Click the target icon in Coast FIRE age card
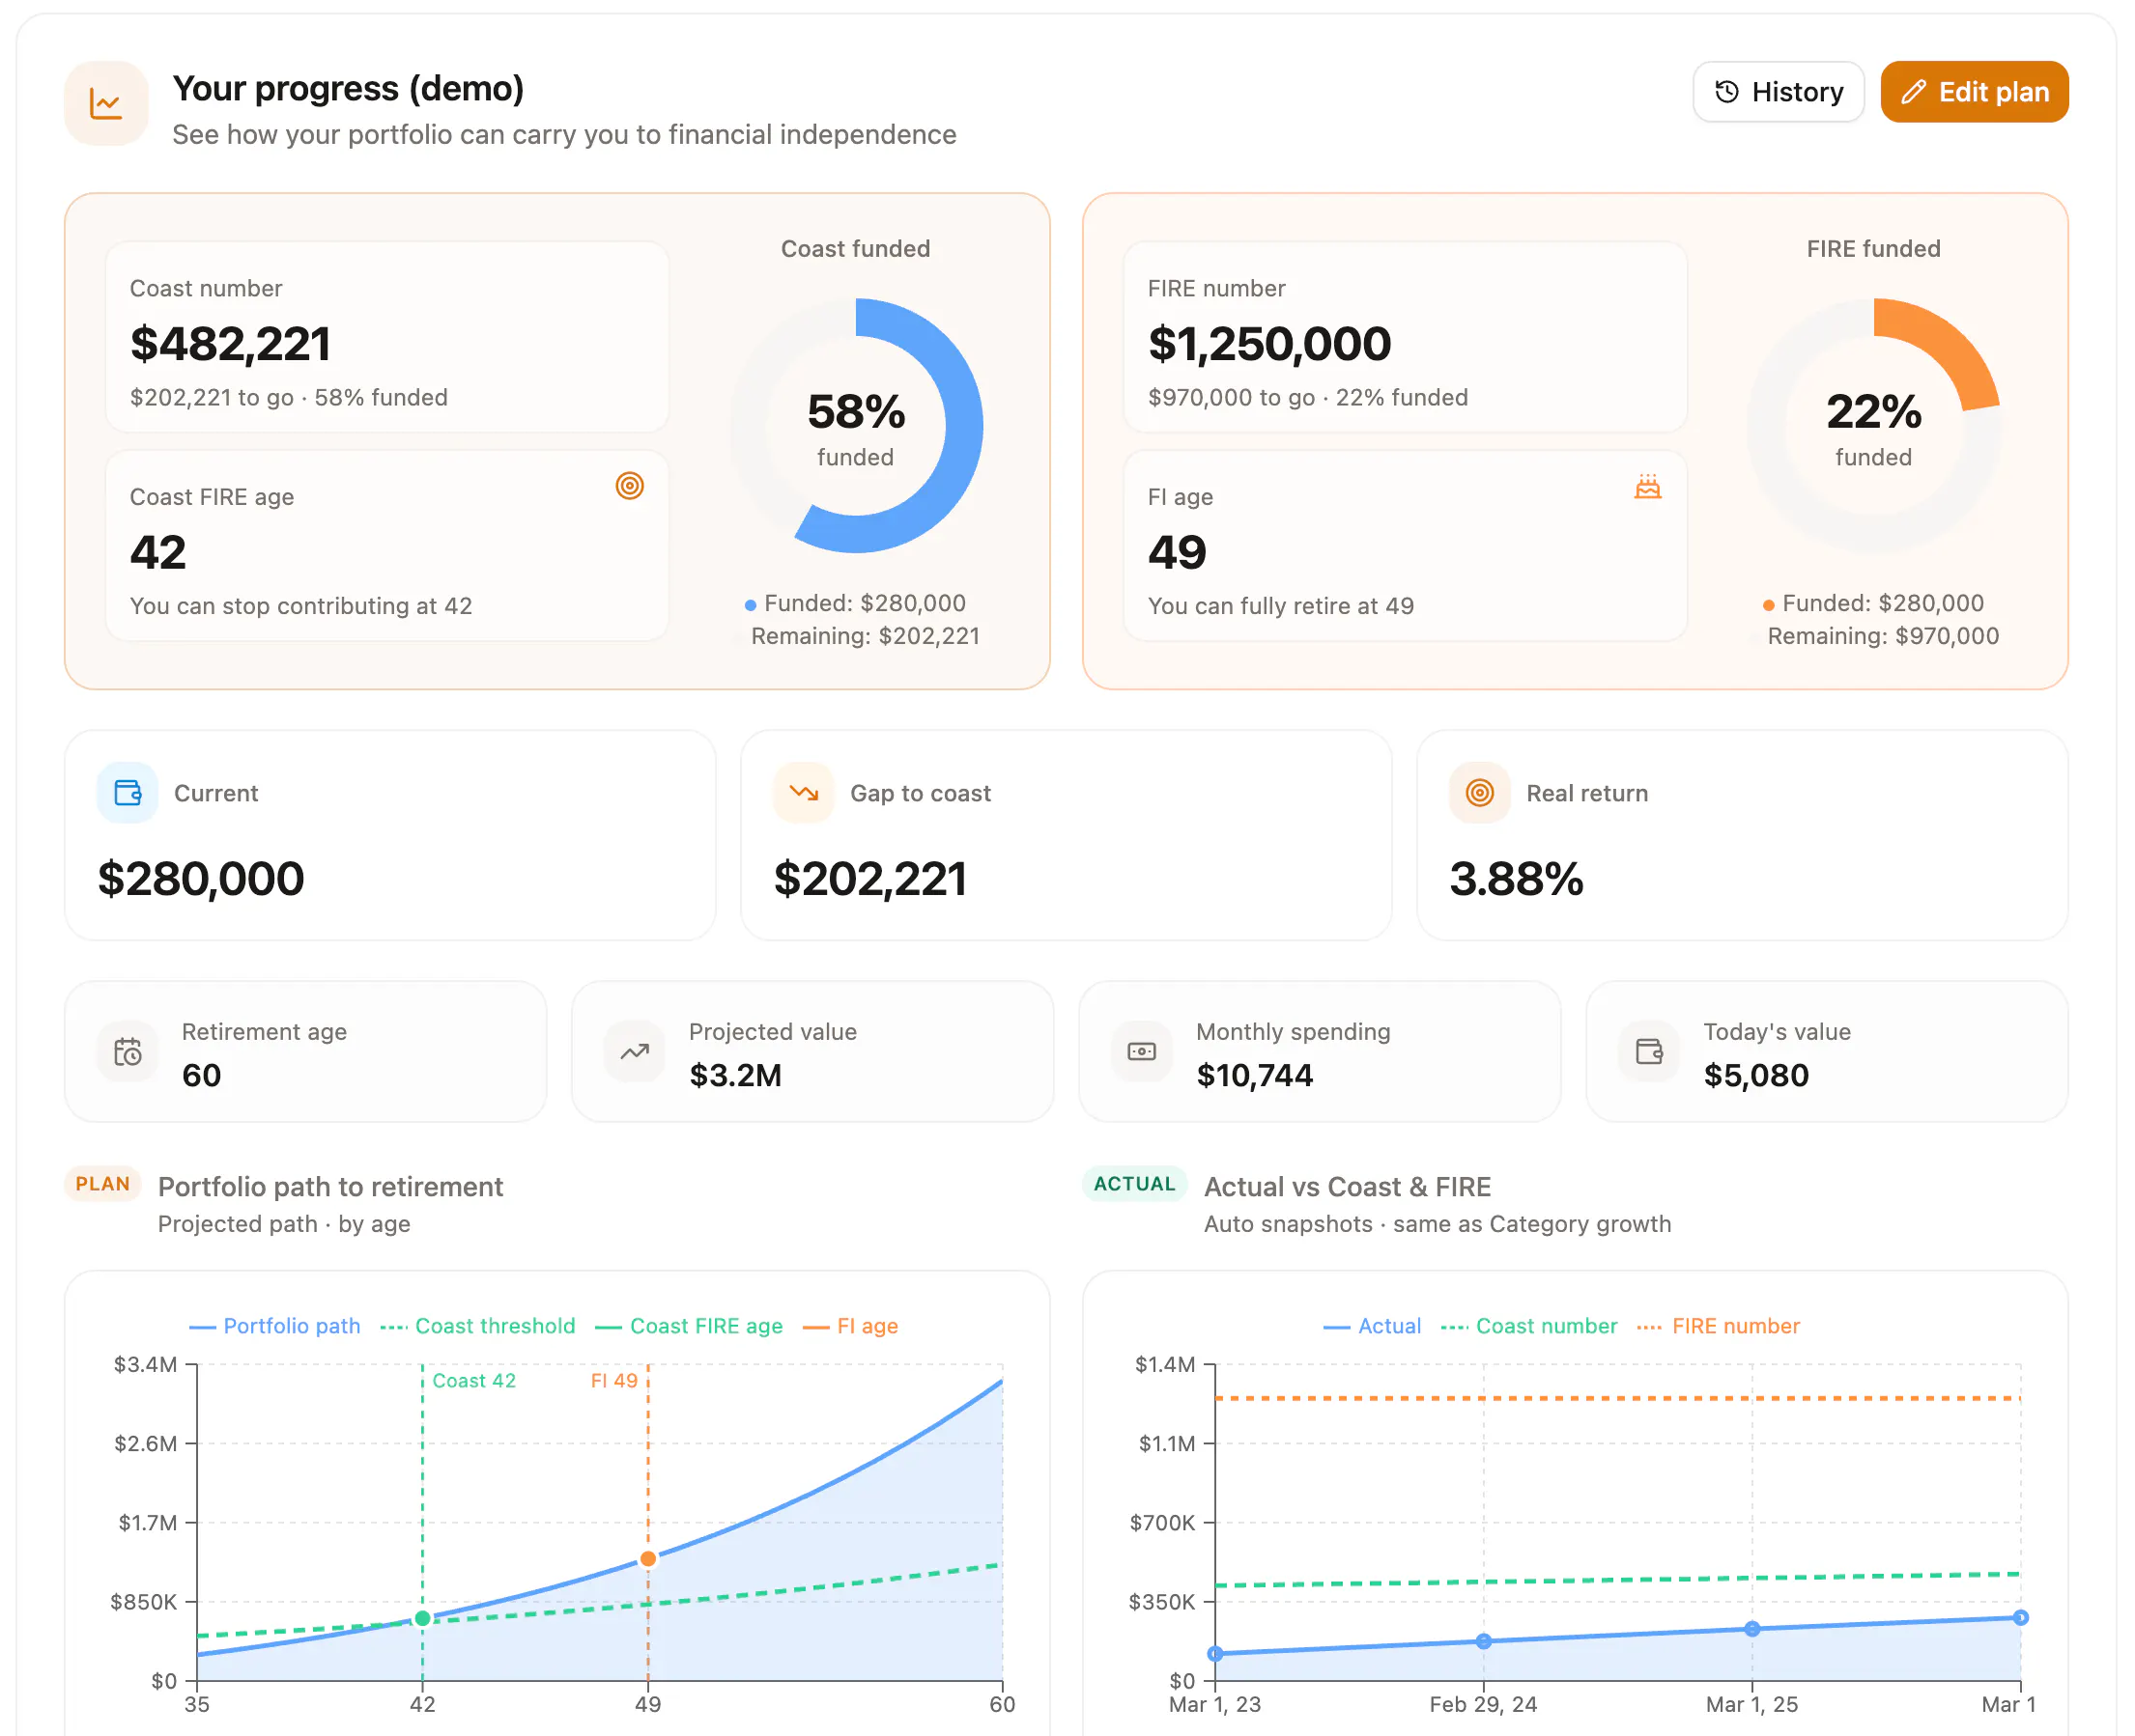This screenshot has width=2135, height=1736. coord(629,486)
